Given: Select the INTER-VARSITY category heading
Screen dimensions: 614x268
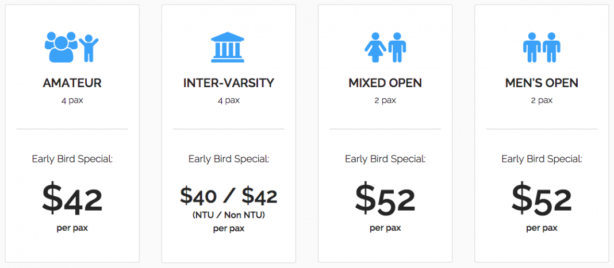Looking at the screenshot, I should point(229,83).
